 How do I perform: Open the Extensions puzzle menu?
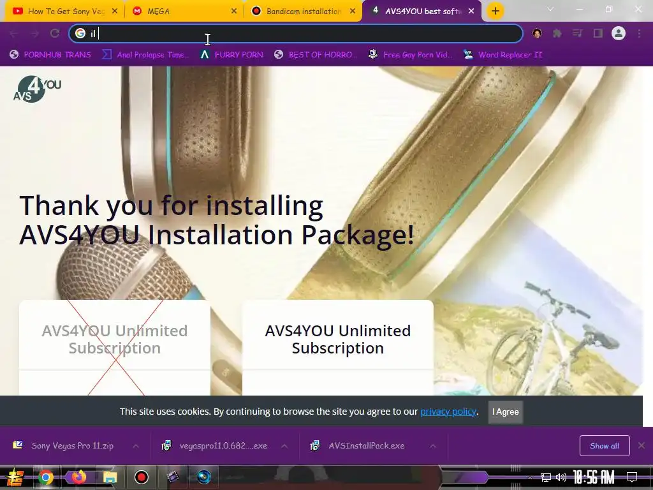[x=557, y=33]
